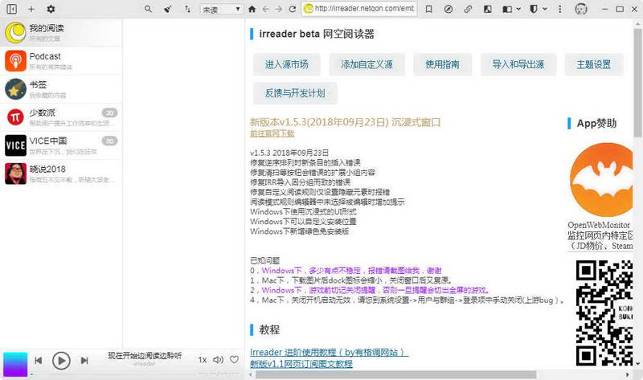Click player album art gradient thumbnail
The height and width of the screenshot is (380, 643).
pos(15,364)
